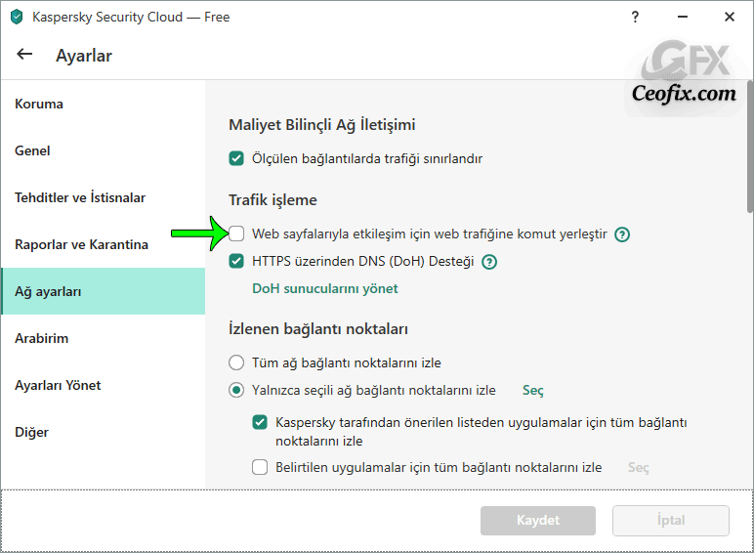Select Yalnızca seçili ağ bağlantı noktalarını izle
The image size is (754, 553).
click(x=236, y=390)
